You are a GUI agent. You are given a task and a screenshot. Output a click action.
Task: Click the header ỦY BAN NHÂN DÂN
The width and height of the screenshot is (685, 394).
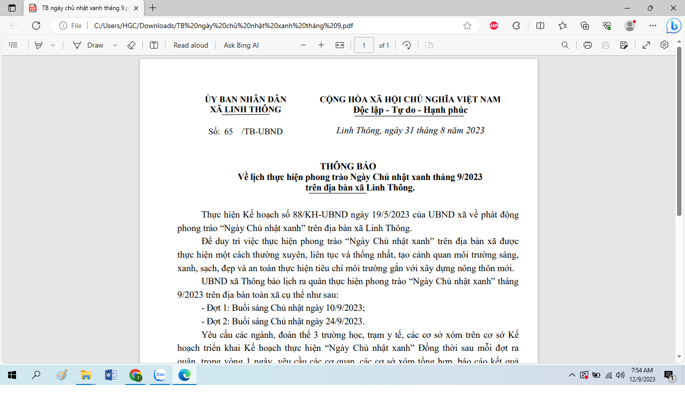click(x=245, y=99)
